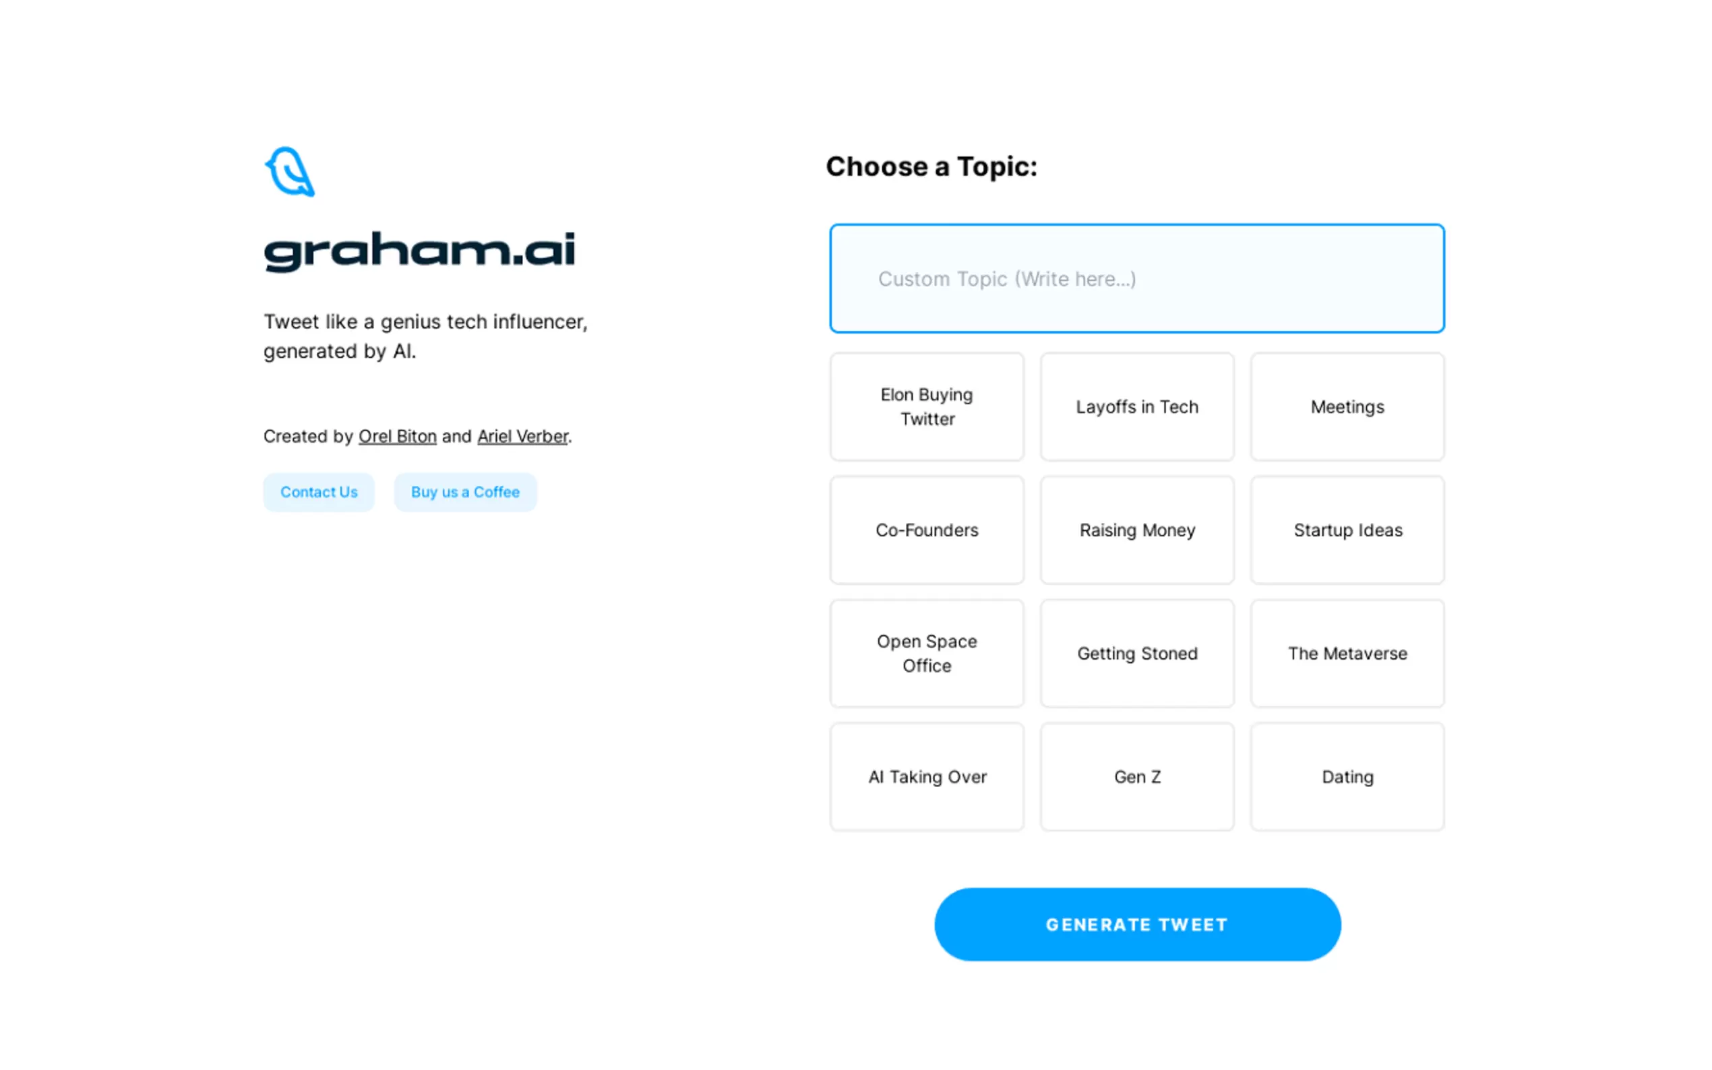This screenshot has width=1712, height=1070.
Task: Pick the Startup Ideas topic
Action: [1346, 530]
